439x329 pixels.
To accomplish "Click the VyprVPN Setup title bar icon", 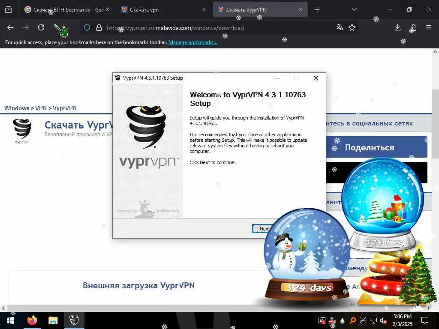I will [x=117, y=78].
